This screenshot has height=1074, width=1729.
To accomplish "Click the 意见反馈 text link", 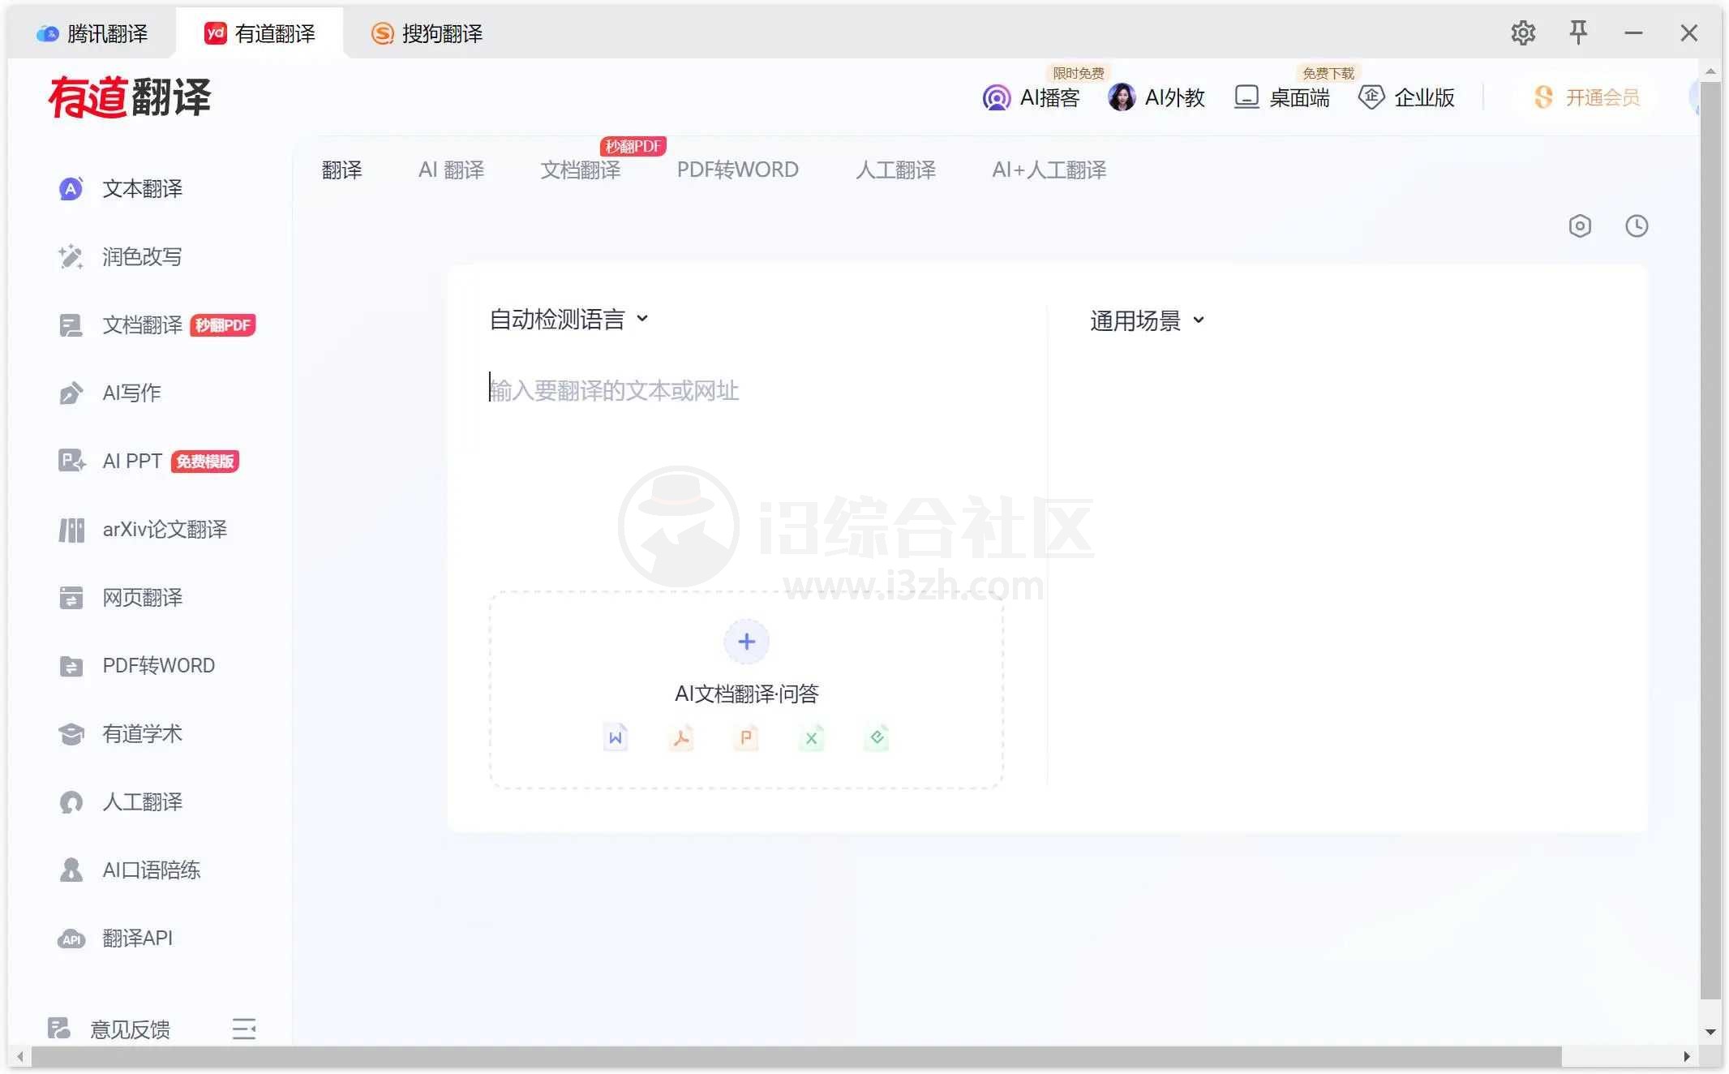I will [x=131, y=1029].
